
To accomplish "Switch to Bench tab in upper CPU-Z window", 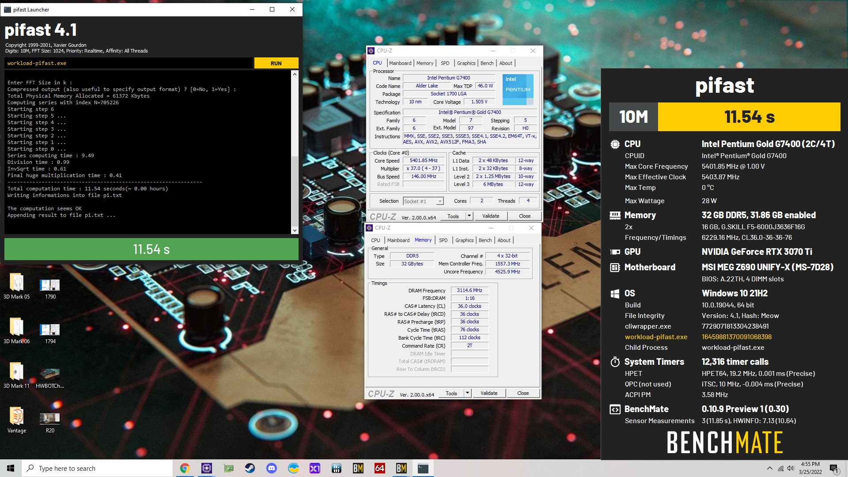I will [x=487, y=63].
